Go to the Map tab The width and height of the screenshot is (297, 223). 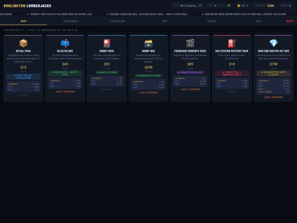(164, 21)
